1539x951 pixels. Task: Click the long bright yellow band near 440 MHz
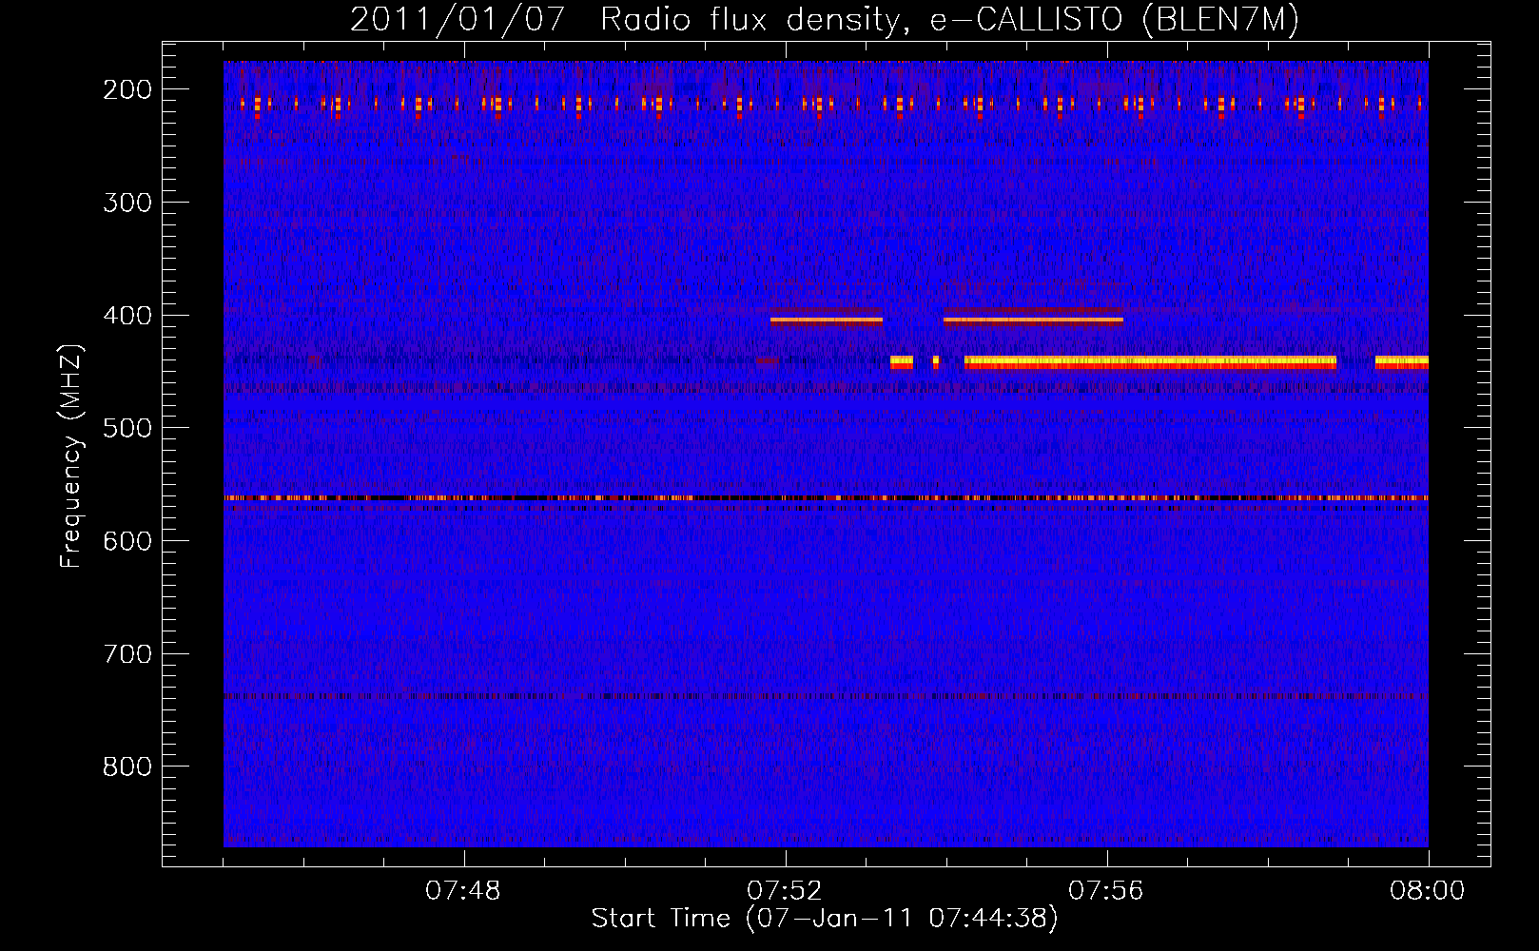(1150, 361)
